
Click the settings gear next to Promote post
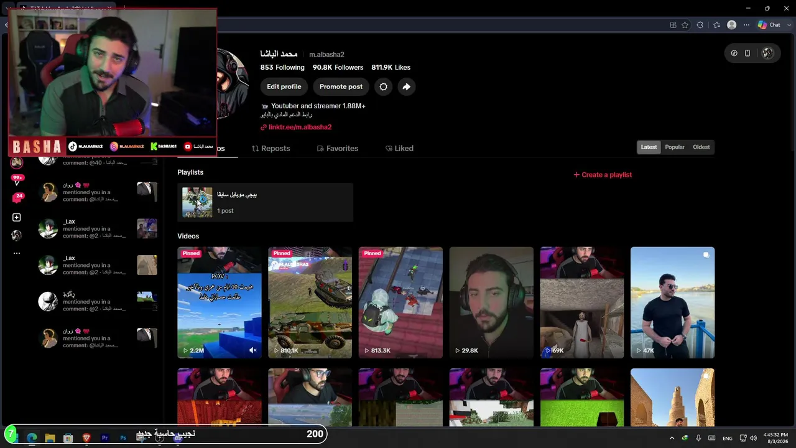coord(383,86)
